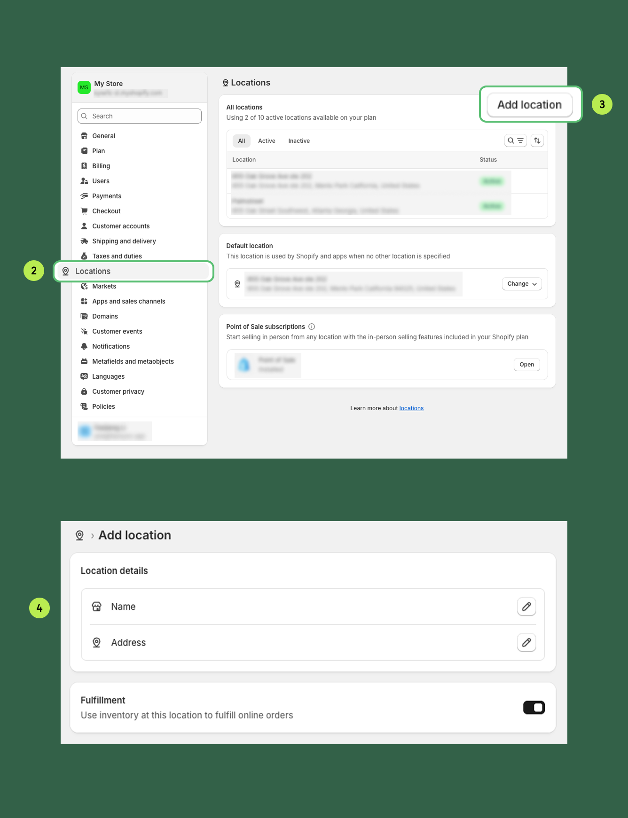
Task: Switch to the Active locations tab
Action: 267,141
